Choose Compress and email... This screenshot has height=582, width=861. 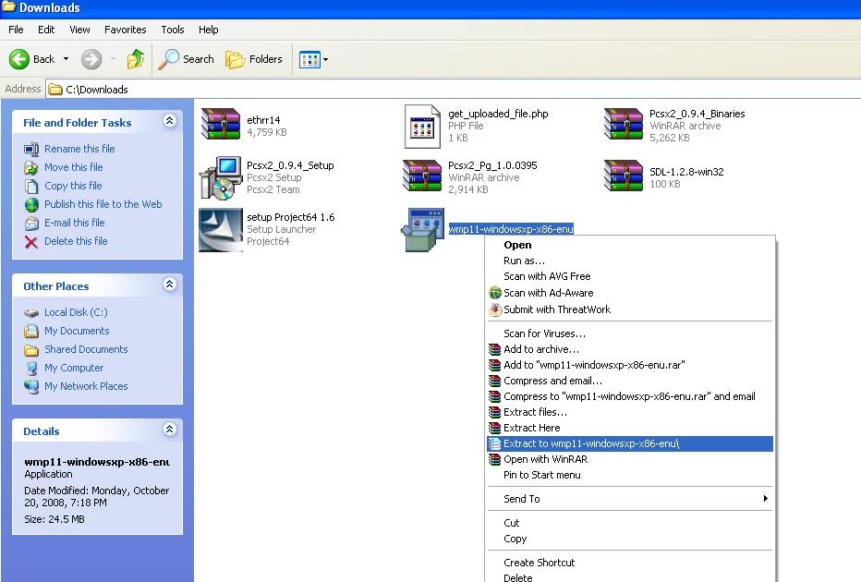pyautogui.click(x=630, y=381)
